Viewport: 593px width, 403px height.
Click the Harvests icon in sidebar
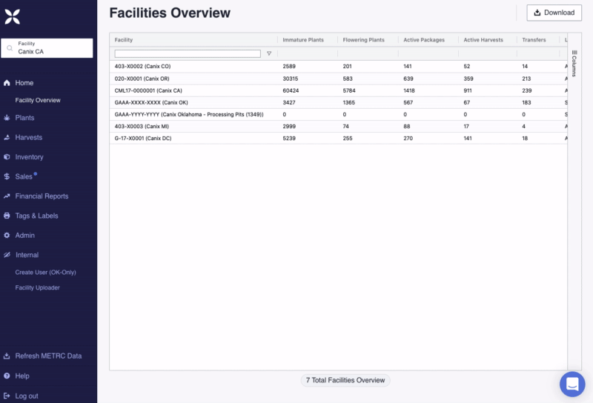tap(7, 137)
